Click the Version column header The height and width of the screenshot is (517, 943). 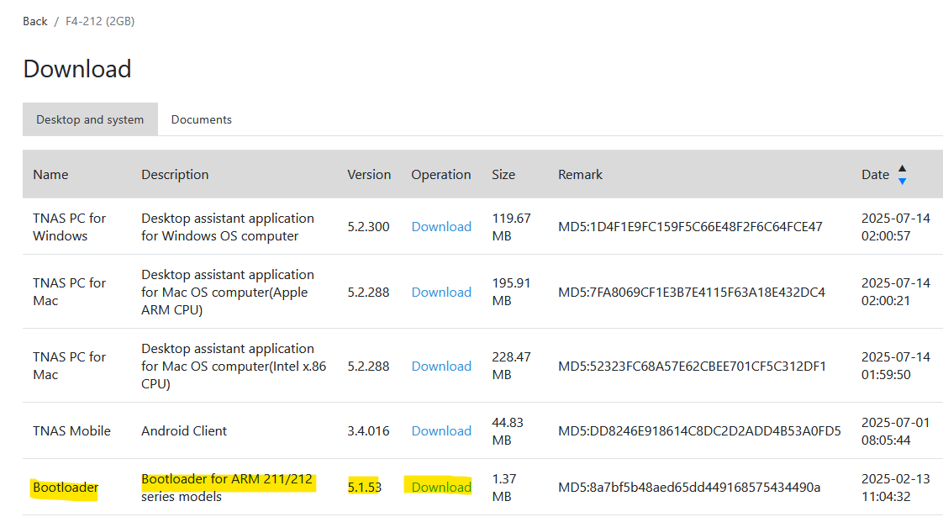(369, 175)
